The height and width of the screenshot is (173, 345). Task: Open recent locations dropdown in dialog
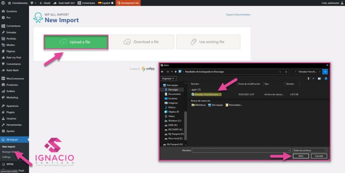[x=171, y=72]
